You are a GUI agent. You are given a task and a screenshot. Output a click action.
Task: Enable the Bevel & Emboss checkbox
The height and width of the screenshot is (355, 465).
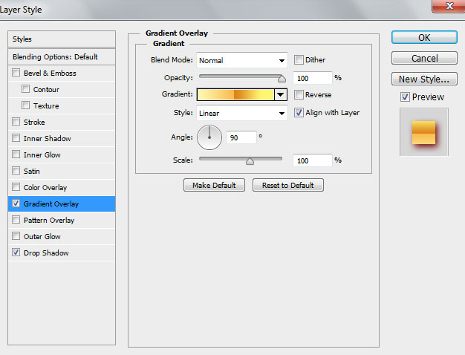(x=16, y=73)
